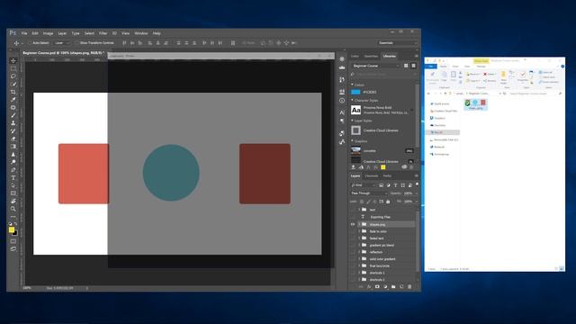
Task: Select the Lasso tool
Action: (13, 76)
